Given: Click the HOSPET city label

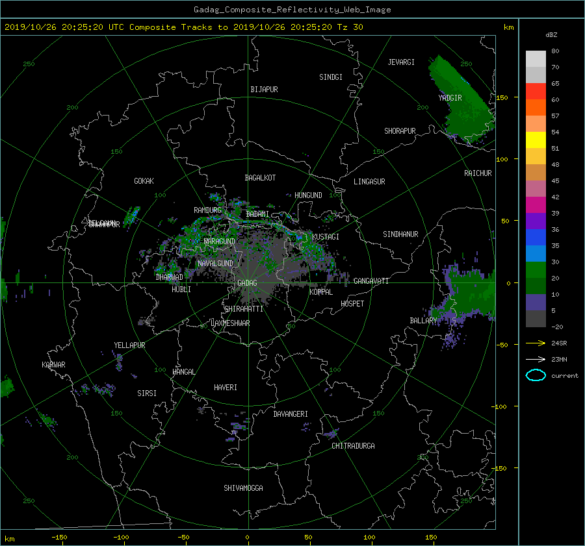Looking at the screenshot, I should pyautogui.click(x=352, y=304).
